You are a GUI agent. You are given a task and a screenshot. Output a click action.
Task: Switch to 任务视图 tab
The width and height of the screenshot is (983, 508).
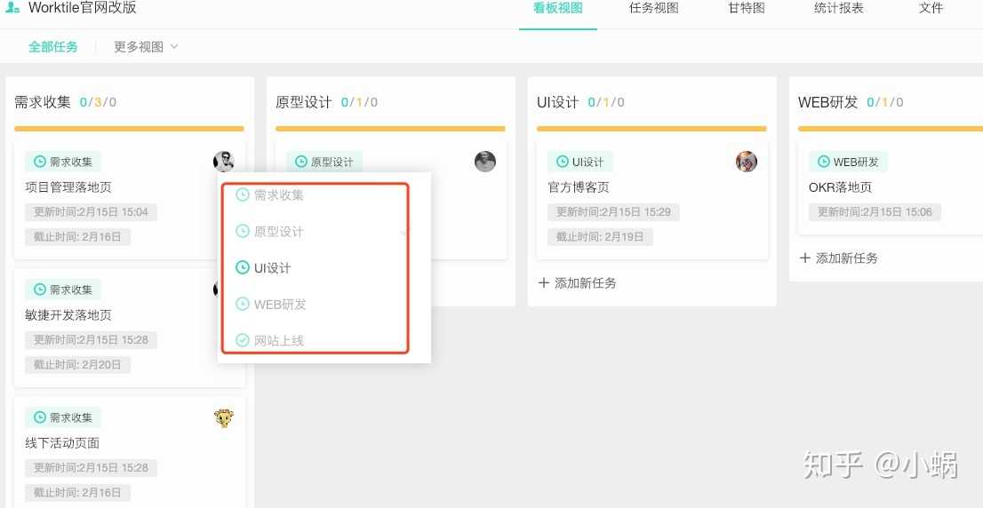[x=654, y=8]
